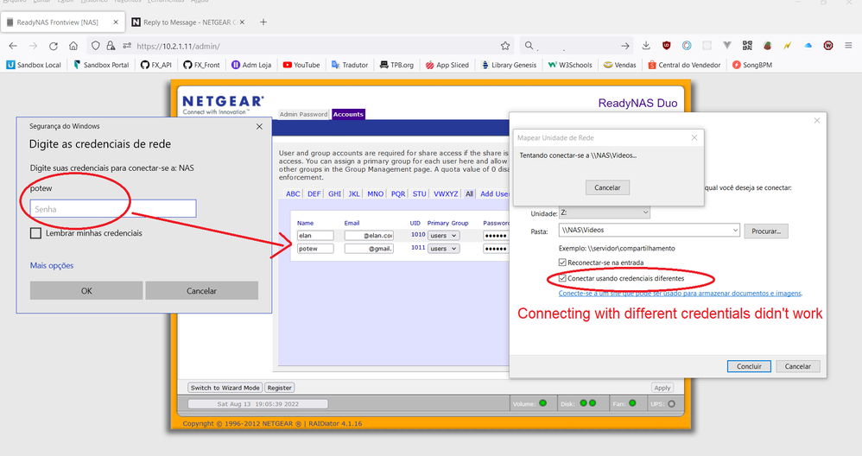Open the Sandbox Local bookmark
This screenshot has width=862, height=456.
coord(34,65)
